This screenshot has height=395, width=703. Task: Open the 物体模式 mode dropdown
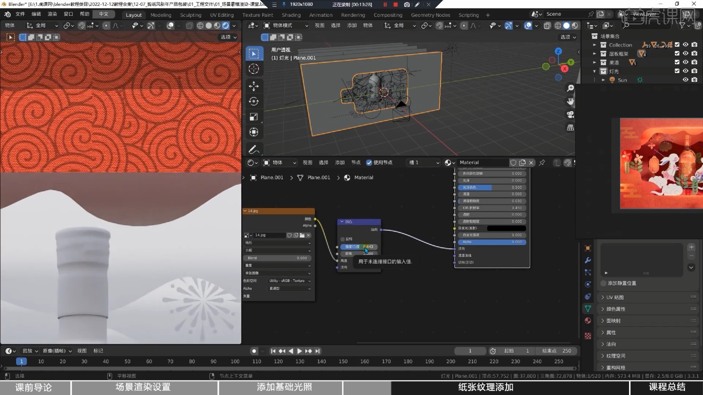point(286,26)
